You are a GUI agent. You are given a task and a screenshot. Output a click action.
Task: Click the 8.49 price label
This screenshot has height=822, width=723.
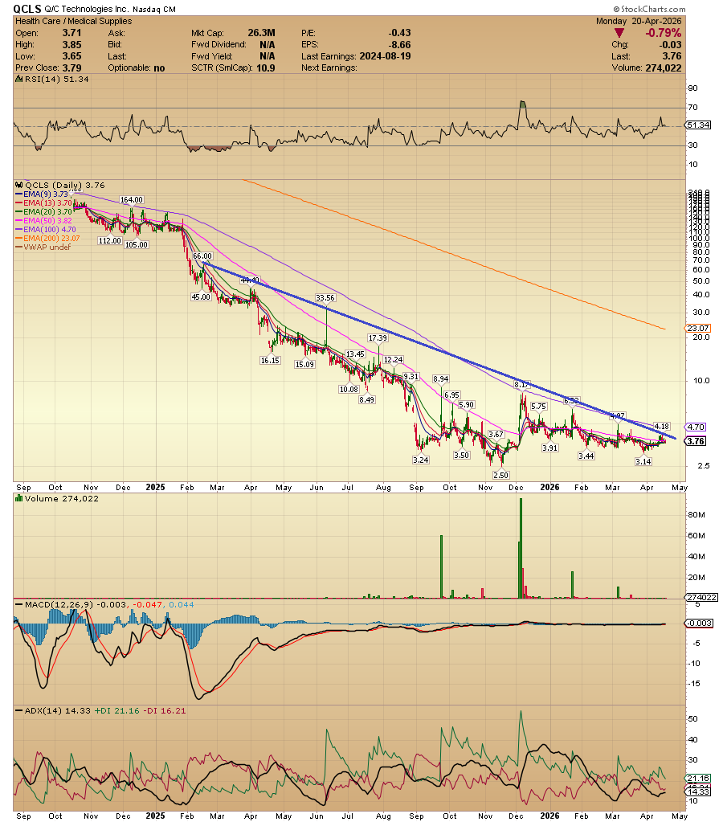(366, 400)
